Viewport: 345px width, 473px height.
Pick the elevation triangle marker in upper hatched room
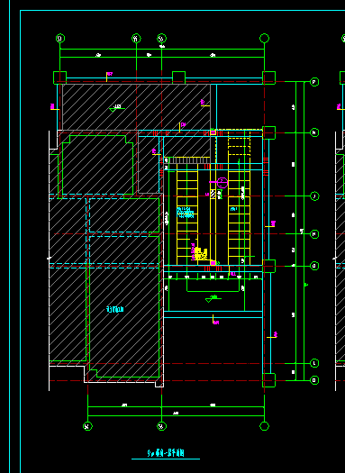point(113,110)
